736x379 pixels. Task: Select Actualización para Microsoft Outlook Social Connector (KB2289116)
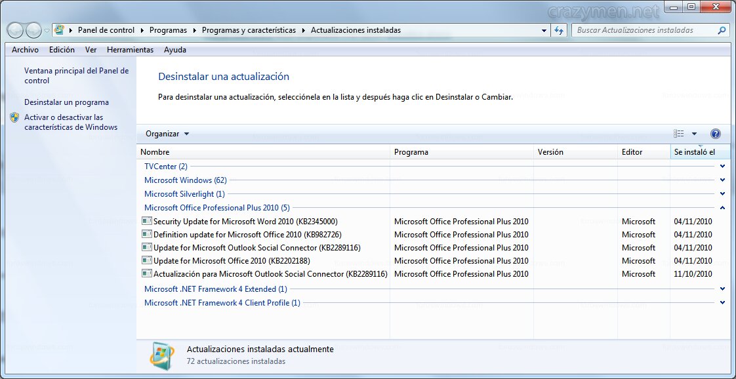pos(270,274)
